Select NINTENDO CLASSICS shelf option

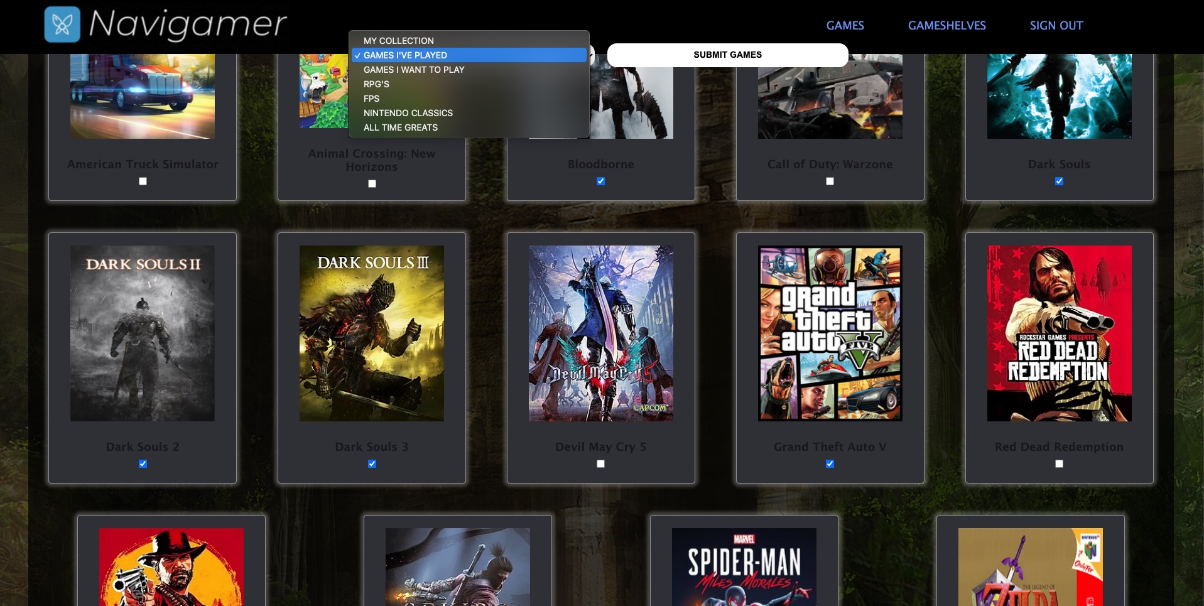pyautogui.click(x=469, y=113)
